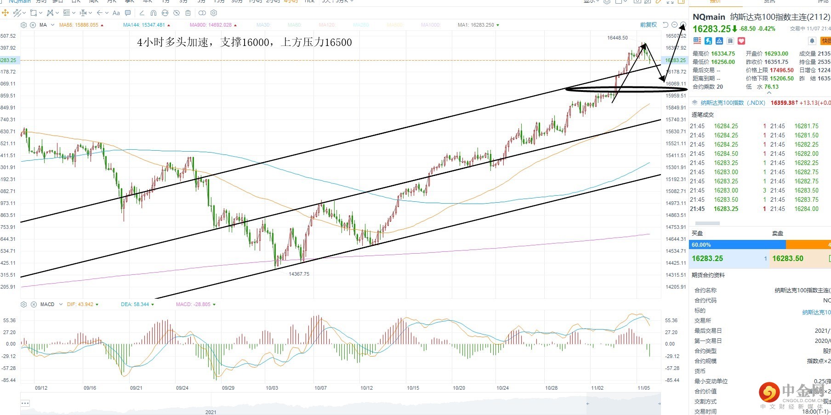Viewport: 831px width, 415px height.
Task: Set a price alert with bell icon
Action: (x=812, y=41)
